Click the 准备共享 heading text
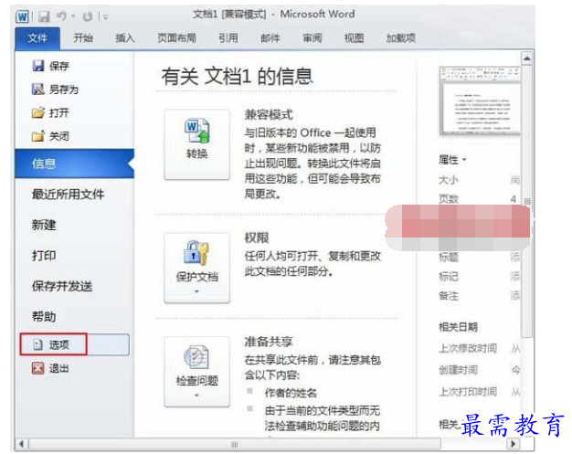 coord(269,342)
